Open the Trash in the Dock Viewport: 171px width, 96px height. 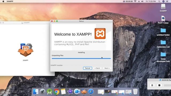pos(135,91)
